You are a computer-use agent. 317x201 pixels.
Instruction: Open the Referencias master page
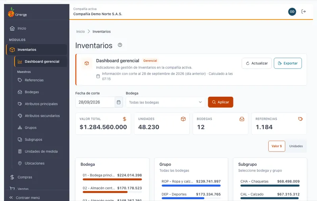click(x=40, y=80)
